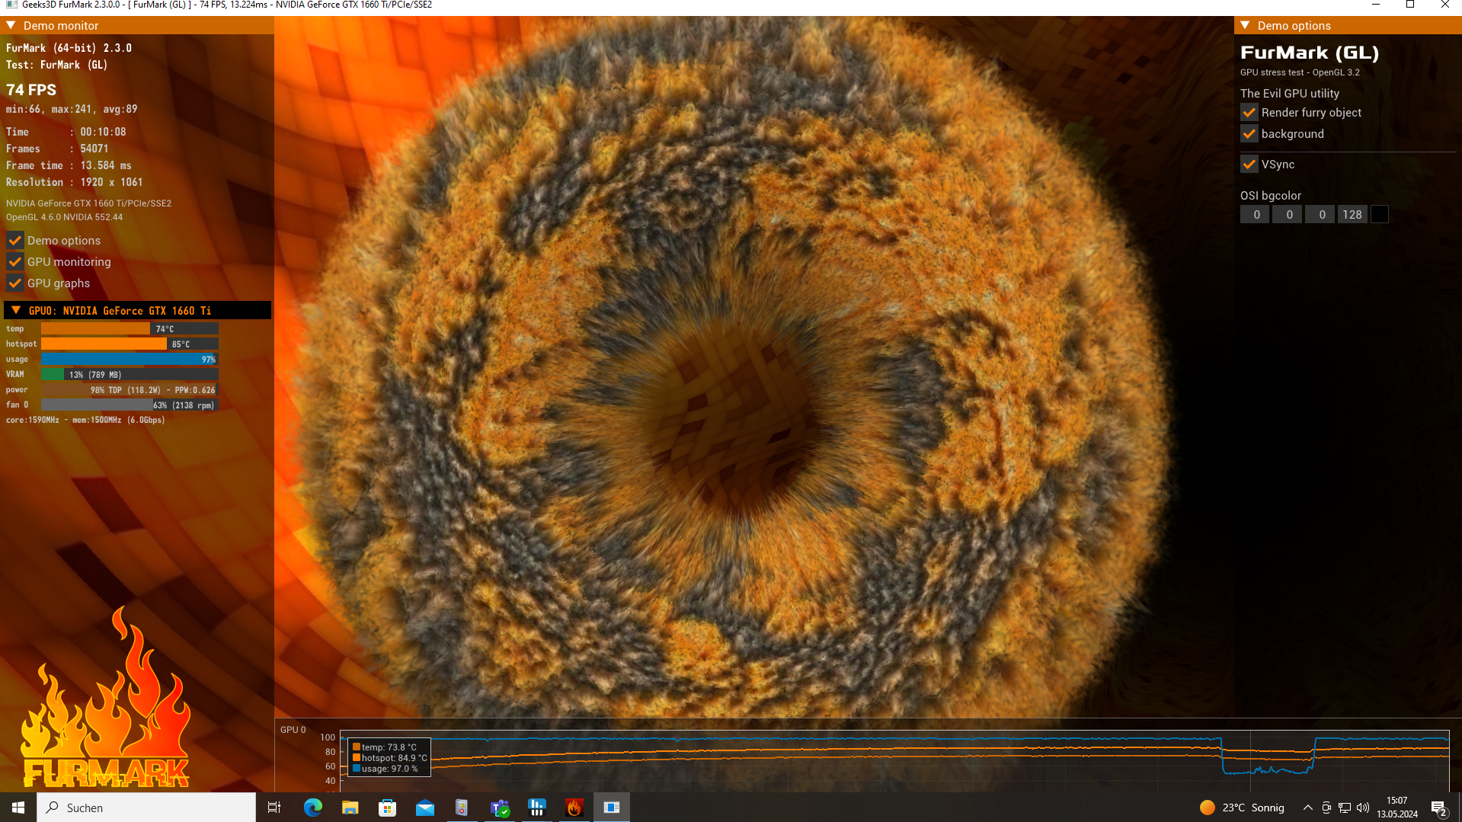1462x822 pixels.
Task: Open the 23°C Sonnig weather widget
Action: tap(1242, 808)
